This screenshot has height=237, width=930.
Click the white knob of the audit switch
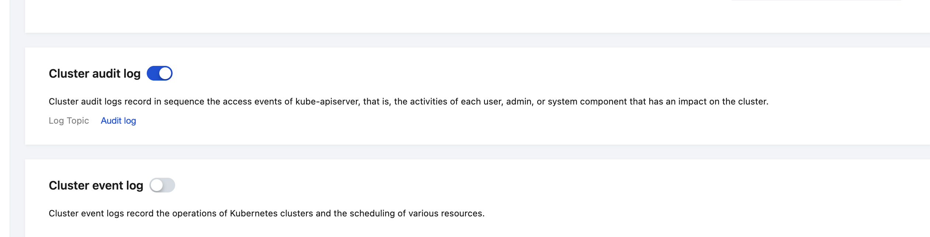tap(165, 73)
